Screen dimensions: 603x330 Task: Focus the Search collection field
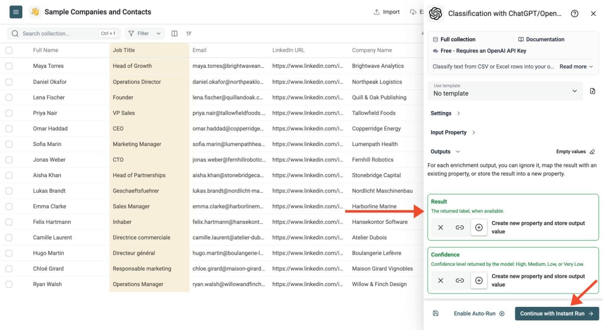click(64, 33)
